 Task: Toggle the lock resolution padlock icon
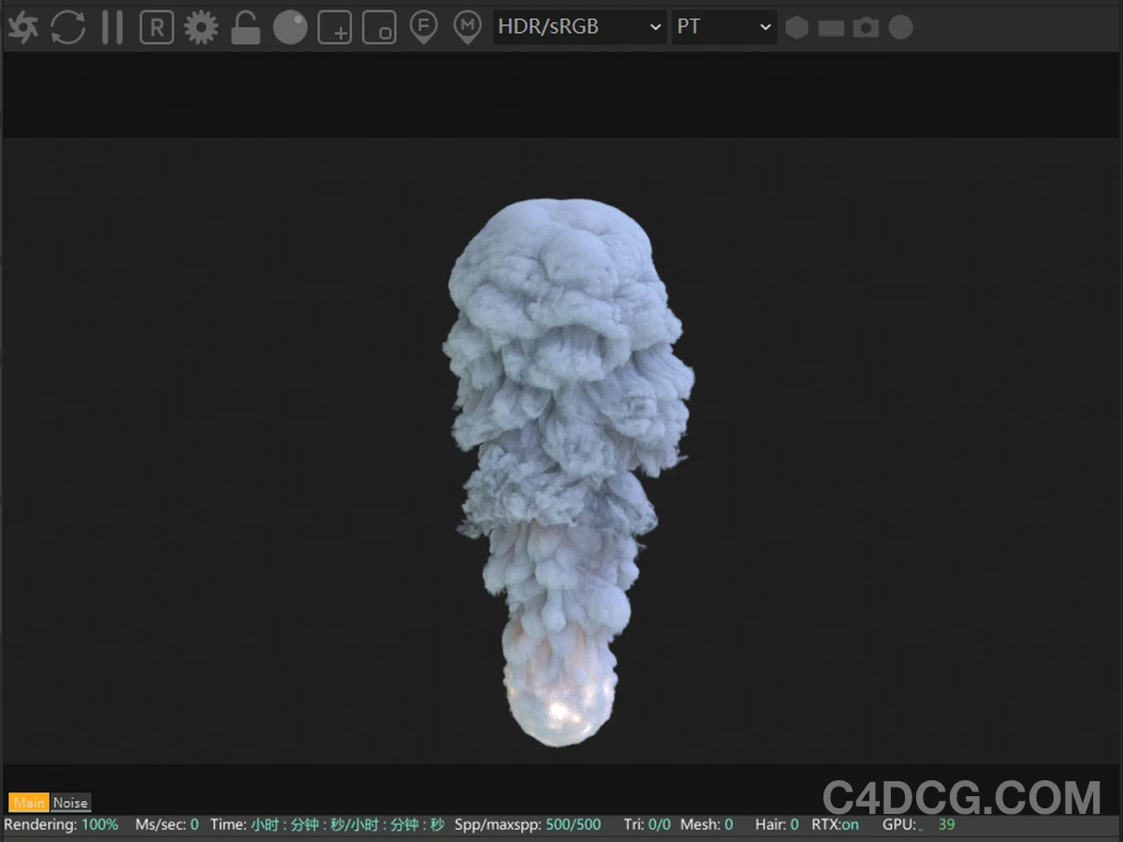tap(244, 27)
